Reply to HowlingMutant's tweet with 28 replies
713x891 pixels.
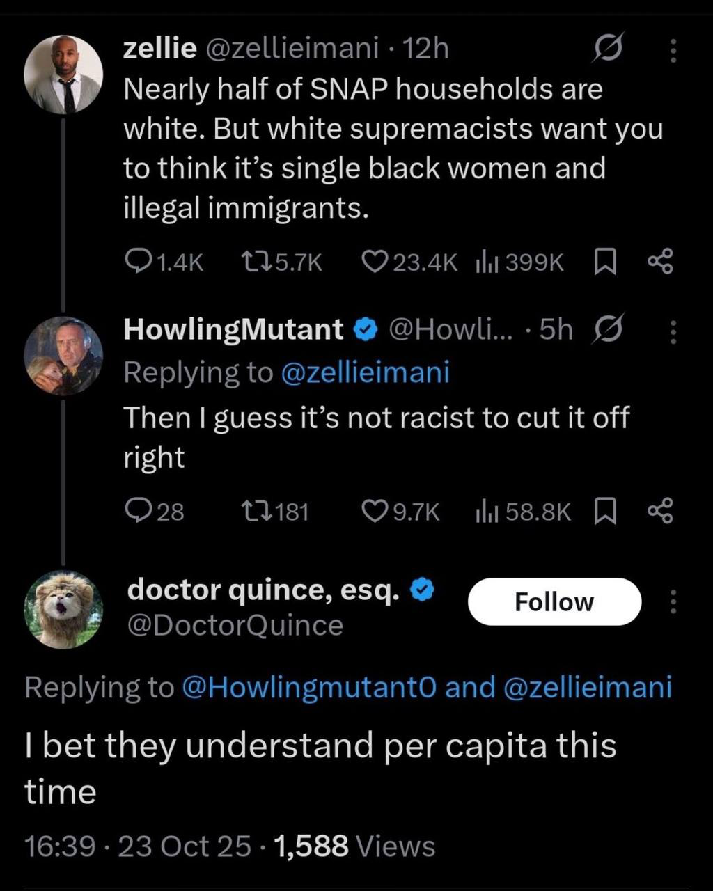[x=138, y=512]
